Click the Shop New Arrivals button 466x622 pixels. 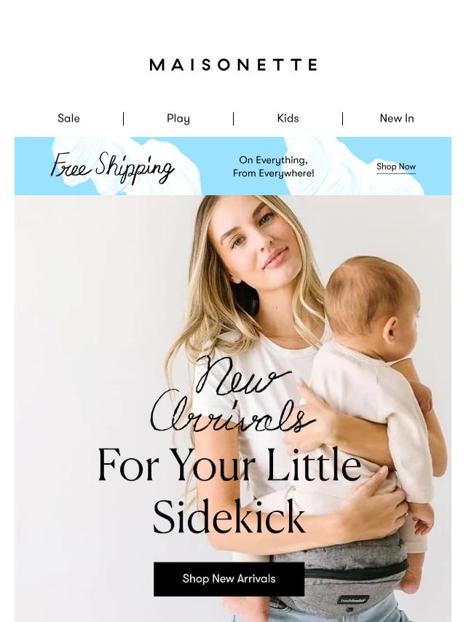[229, 579]
